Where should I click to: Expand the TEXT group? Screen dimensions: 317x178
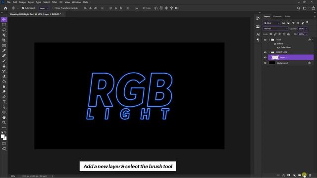tap(269, 40)
